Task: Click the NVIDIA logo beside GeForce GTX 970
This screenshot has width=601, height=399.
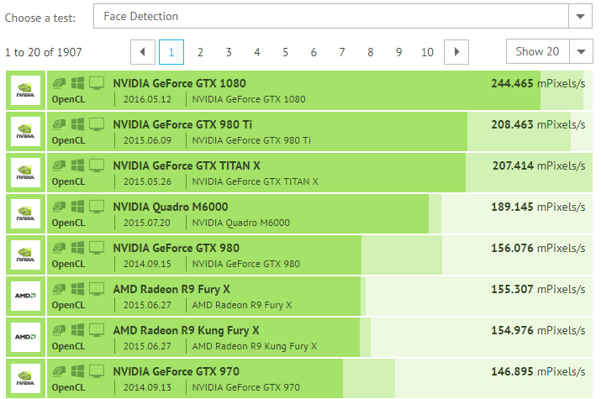Action: 25,379
